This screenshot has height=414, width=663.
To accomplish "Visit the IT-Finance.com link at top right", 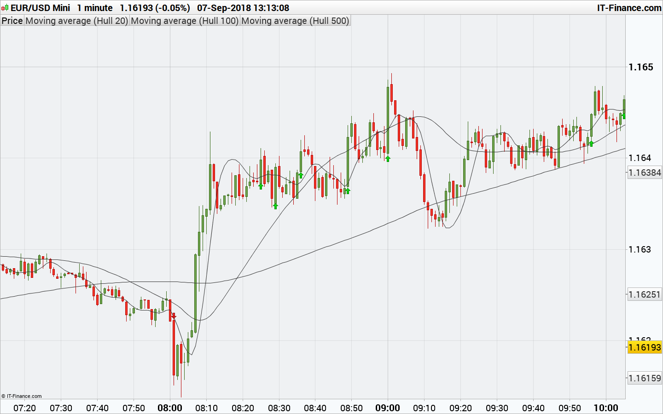I will click(x=629, y=8).
